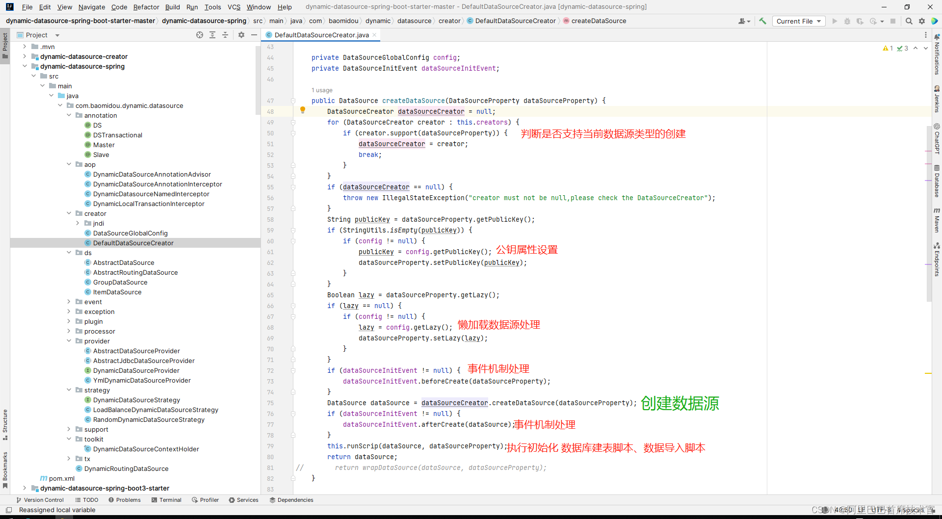Open the Services tool window

click(x=243, y=500)
